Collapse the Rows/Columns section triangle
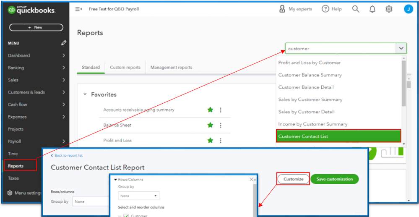The height and width of the screenshot is (217, 419). point(116,180)
